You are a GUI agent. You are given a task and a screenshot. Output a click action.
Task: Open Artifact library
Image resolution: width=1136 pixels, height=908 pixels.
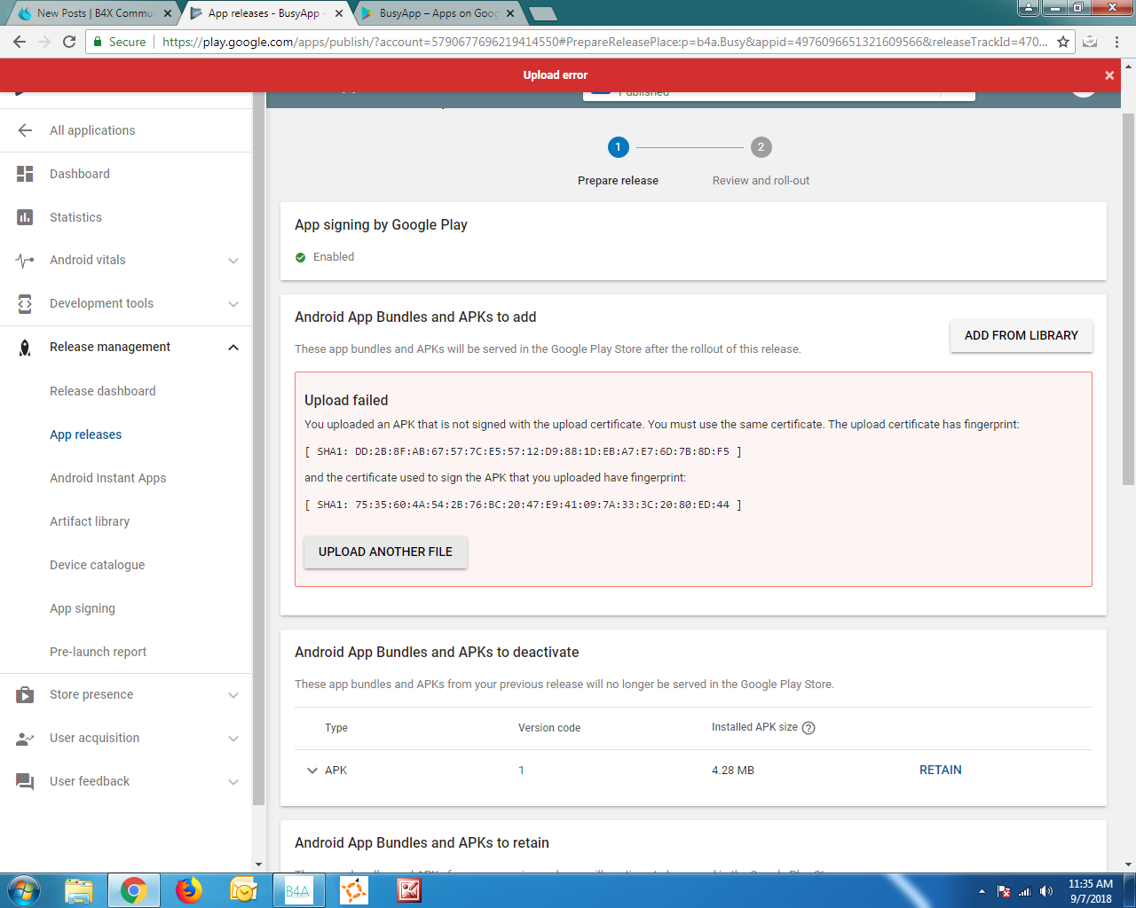coord(90,521)
